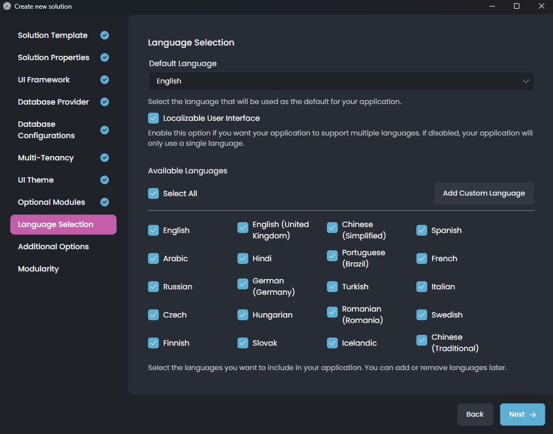Uncheck English (United Kingdom) language
553x434 pixels.
pos(242,228)
